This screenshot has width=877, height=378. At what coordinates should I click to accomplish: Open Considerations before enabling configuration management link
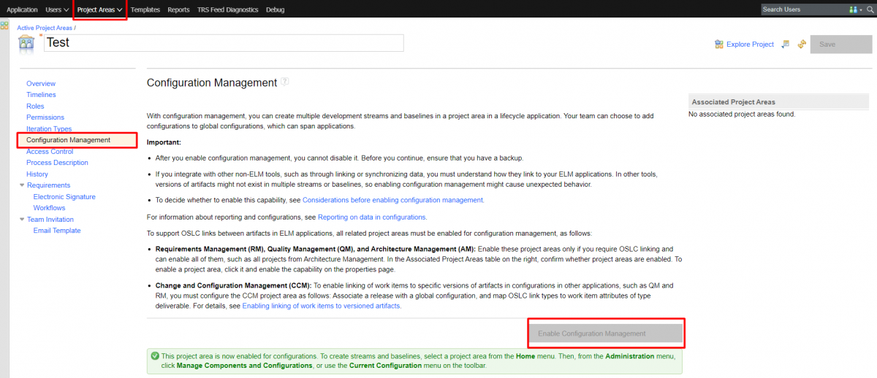392,200
